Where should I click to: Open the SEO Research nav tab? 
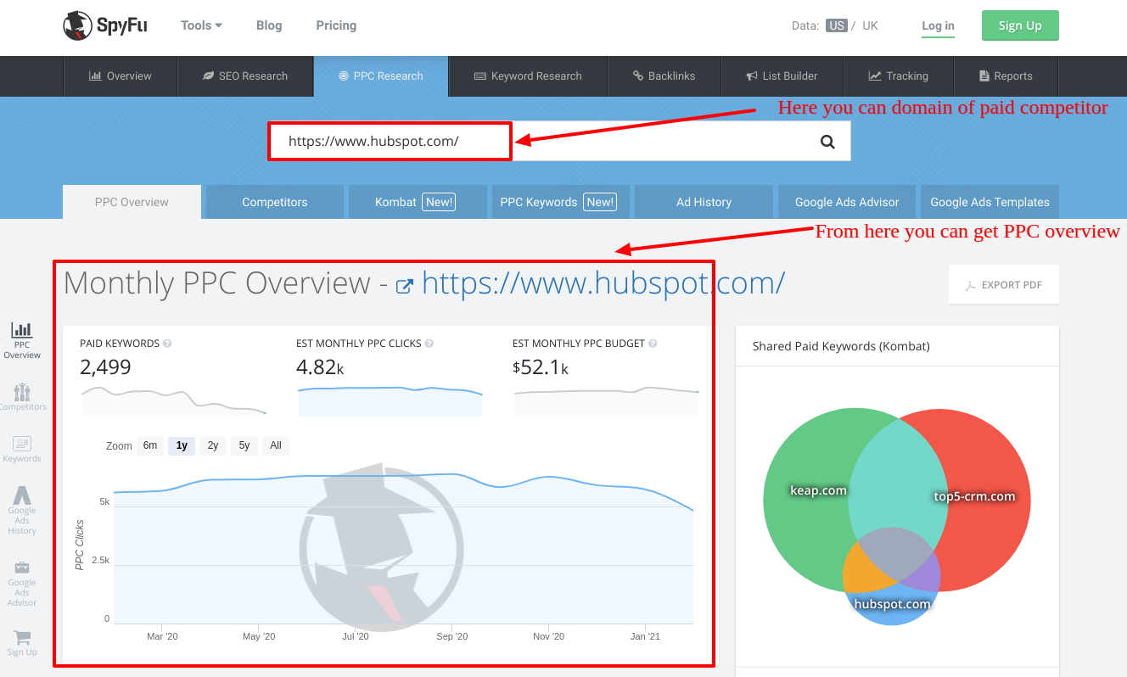(245, 76)
